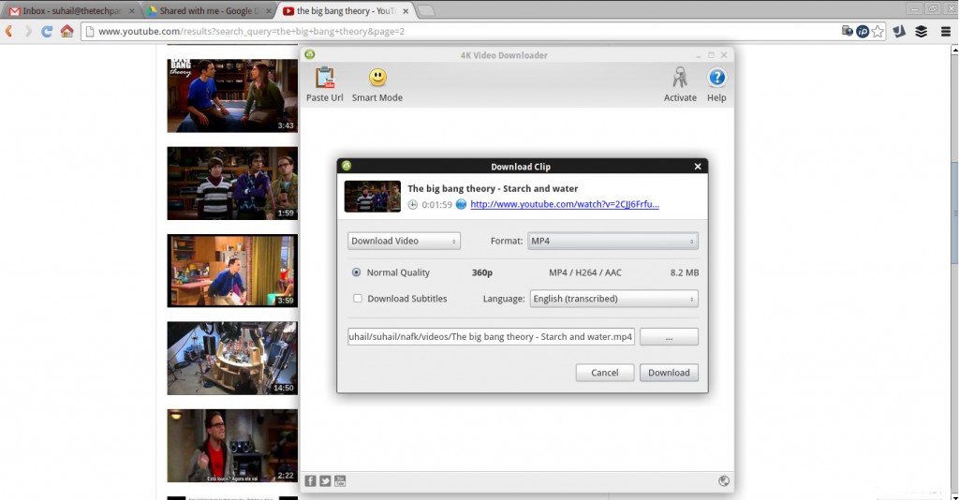Close the Download Clip dialog
Image resolution: width=959 pixels, height=500 pixels.
pyautogui.click(x=697, y=167)
